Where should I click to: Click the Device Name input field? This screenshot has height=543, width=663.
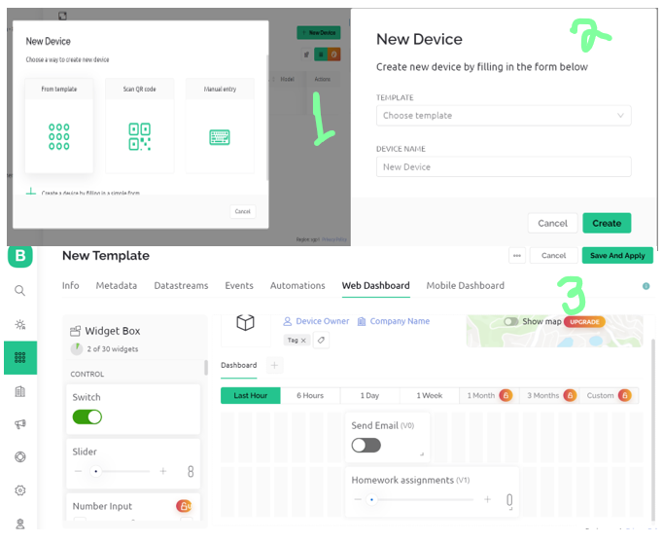(x=504, y=166)
